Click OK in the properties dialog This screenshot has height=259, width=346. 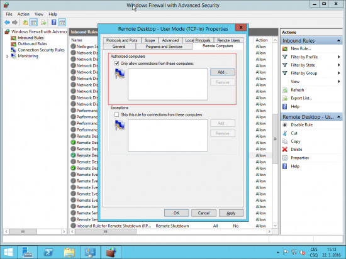click(x=176, y=213)
